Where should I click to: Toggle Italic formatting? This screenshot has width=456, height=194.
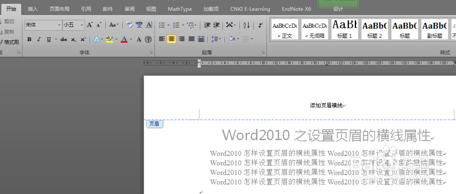tap(39, 40)
